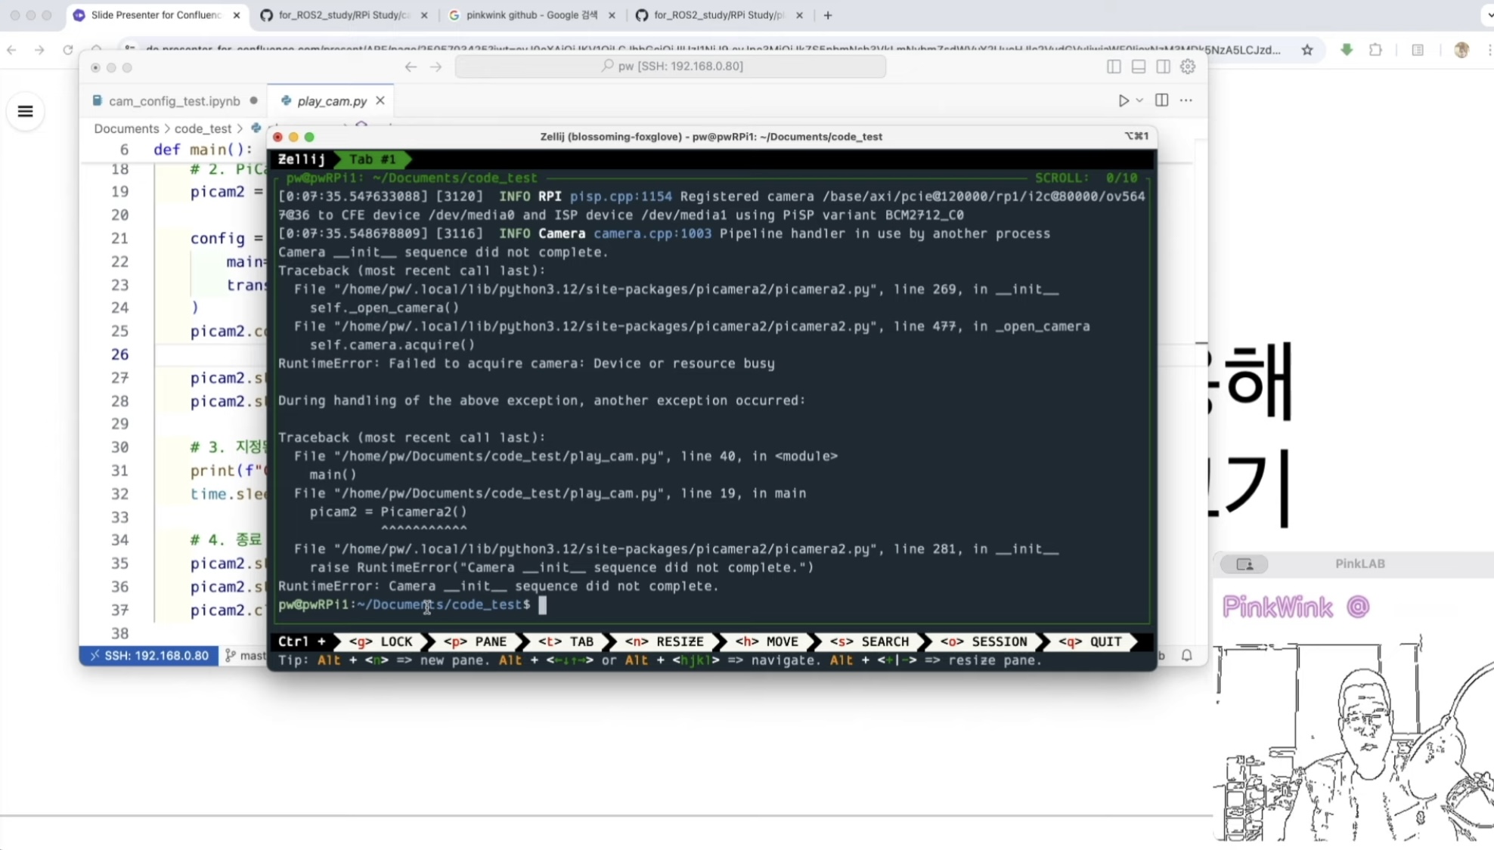Image resolution: width=1494 pixels, height=850 pixels.
Task: Click the SSH: 192.168.0.80 remote indicator
Action: 149,655
